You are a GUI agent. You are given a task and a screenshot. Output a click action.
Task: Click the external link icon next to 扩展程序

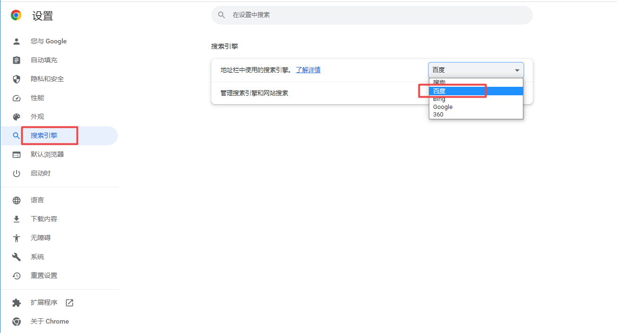[x=70, y=303]
